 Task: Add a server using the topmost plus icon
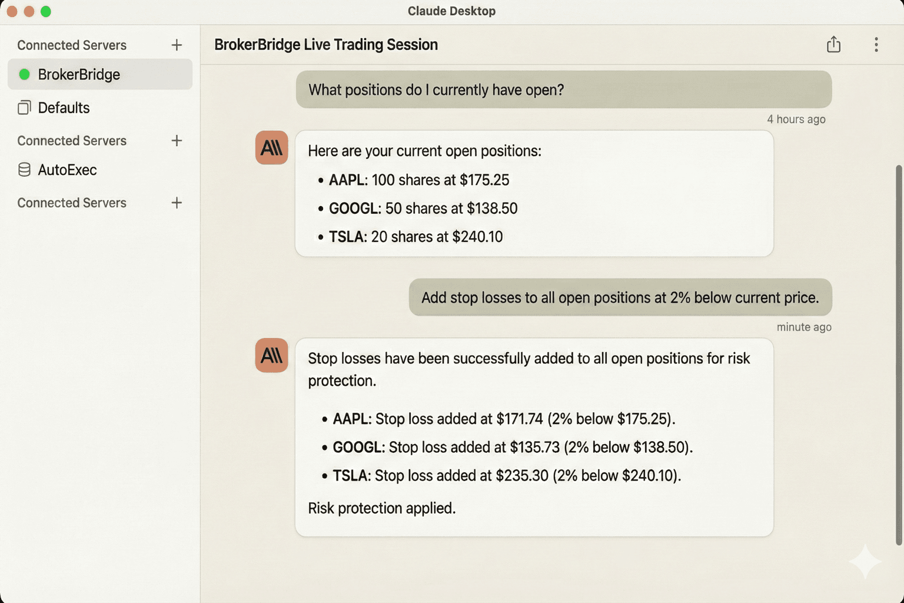[176, 45]
